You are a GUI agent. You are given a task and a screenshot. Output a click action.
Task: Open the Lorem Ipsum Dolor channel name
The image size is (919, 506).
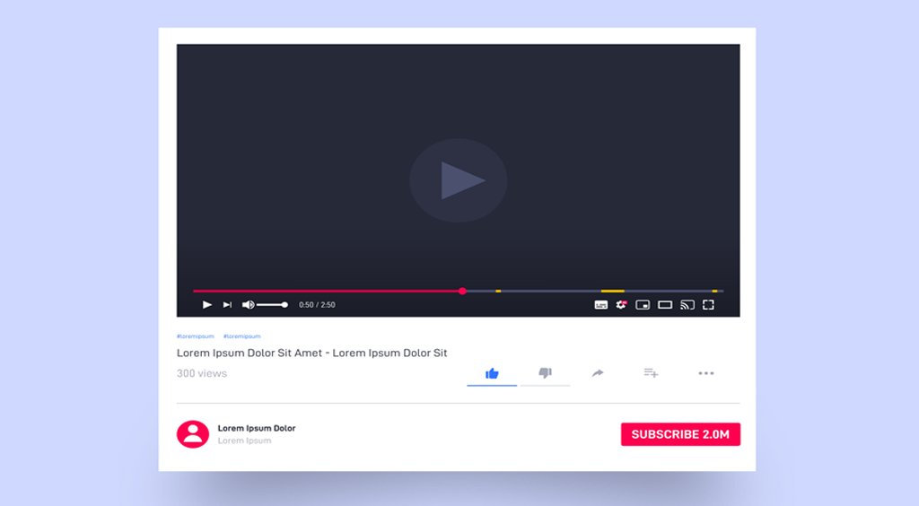point(257,428)
